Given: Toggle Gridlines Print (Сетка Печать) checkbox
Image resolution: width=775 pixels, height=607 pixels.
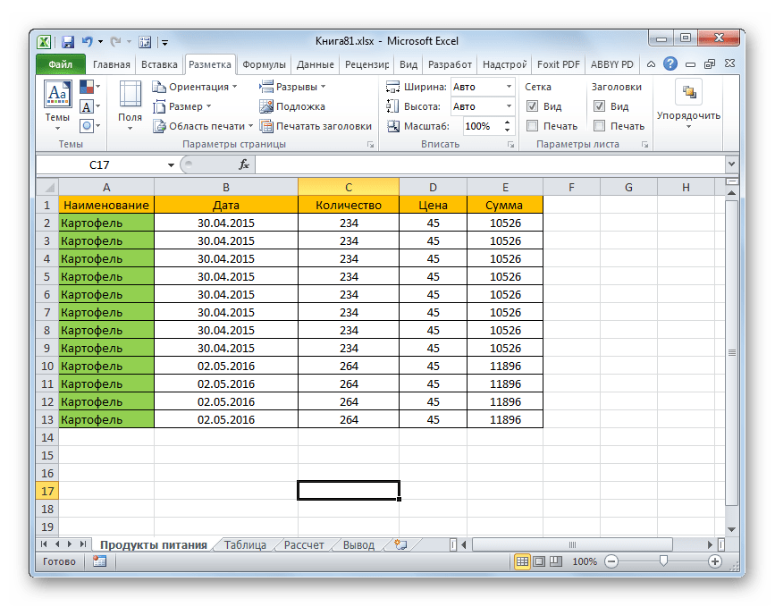Looking at the screenshot, I should coord(533,126).
